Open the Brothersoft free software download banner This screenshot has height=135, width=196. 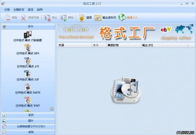[76, 32]
